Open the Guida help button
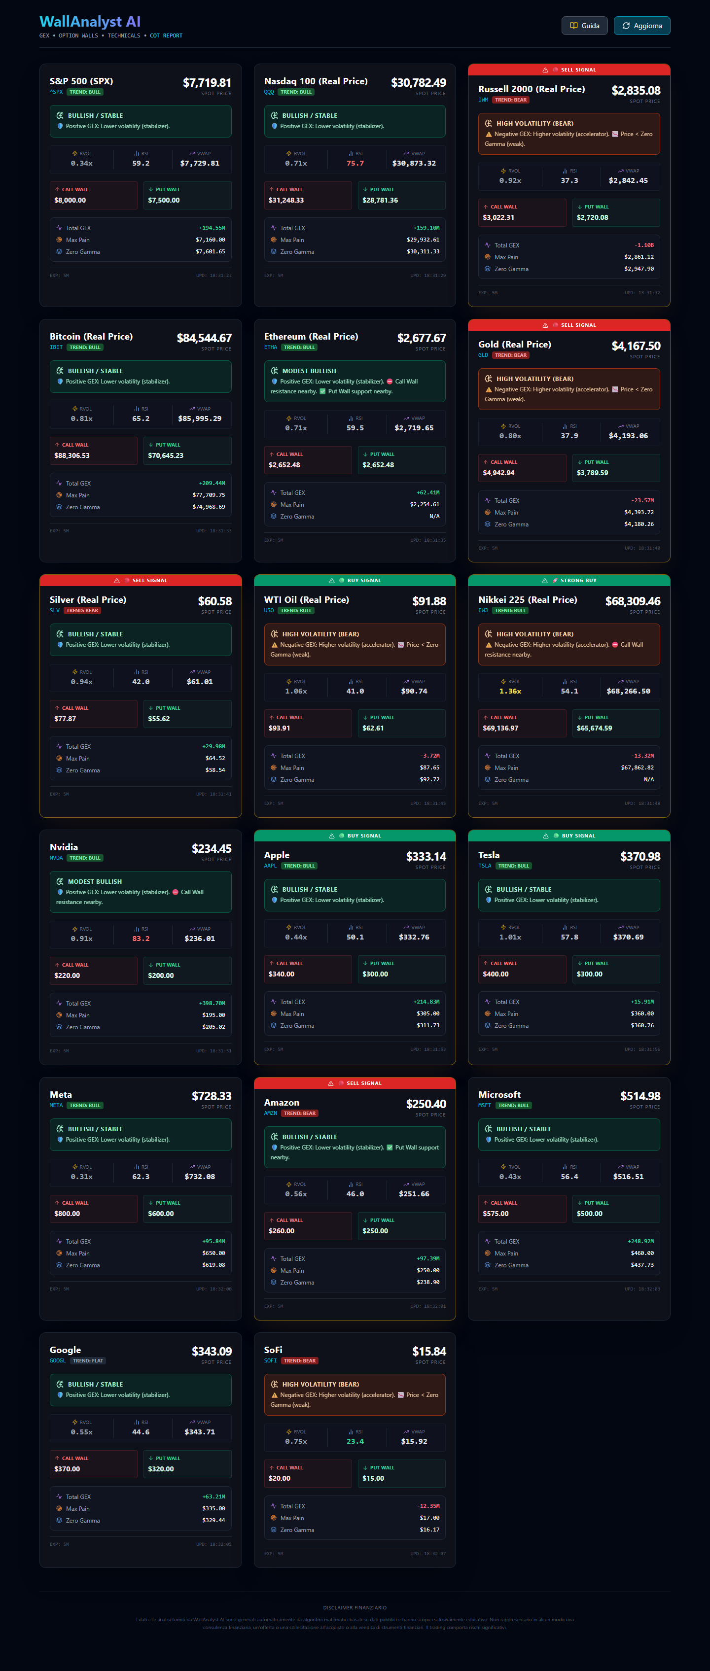710x1671 pixels. [x=584, y=26]
